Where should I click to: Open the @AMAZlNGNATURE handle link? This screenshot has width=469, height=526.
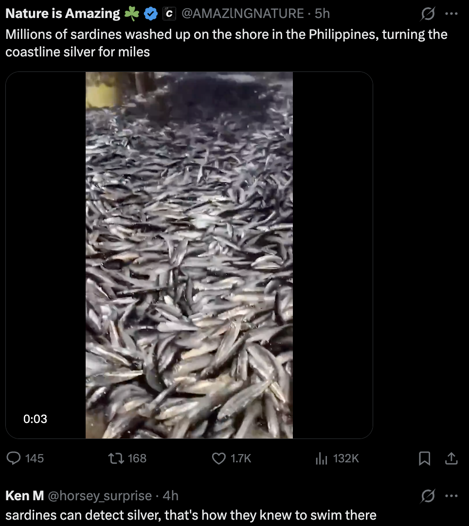(242, 14)
